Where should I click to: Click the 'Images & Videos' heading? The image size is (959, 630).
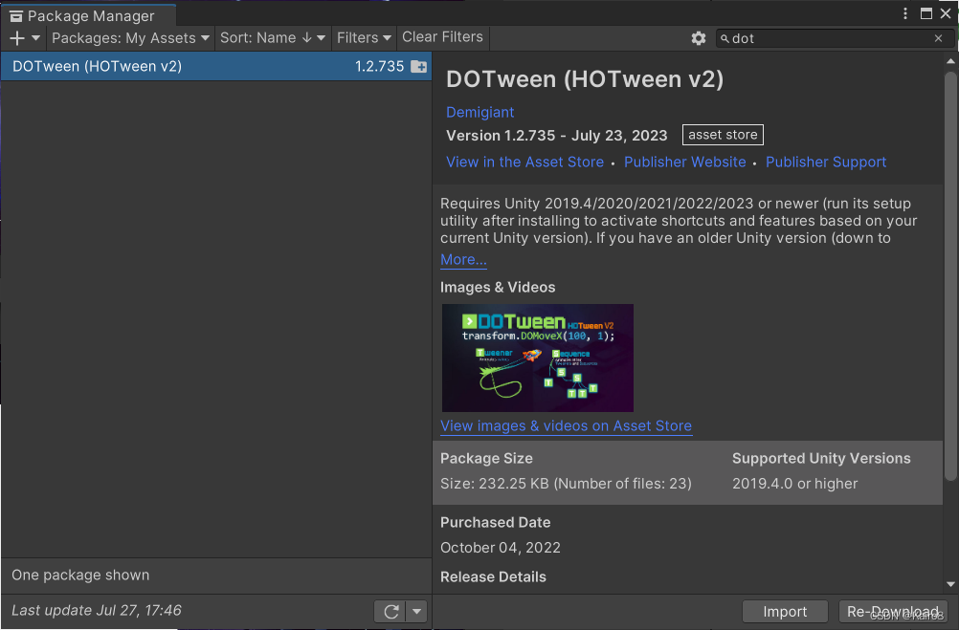click(498, 287)
